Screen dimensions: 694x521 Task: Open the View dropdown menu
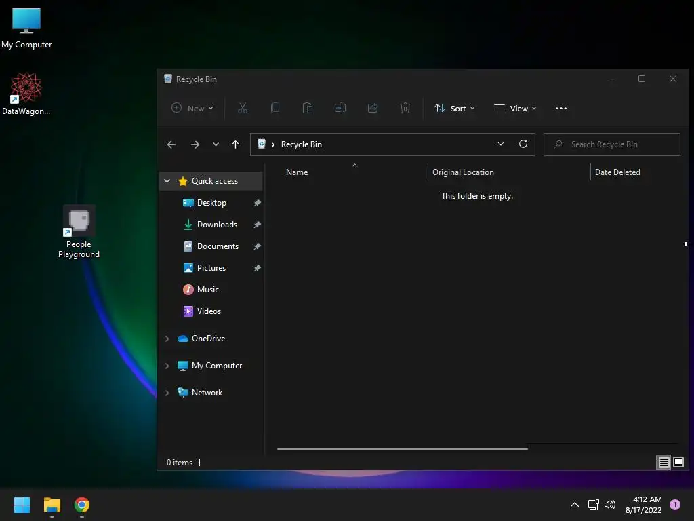(x=515, y=108)
